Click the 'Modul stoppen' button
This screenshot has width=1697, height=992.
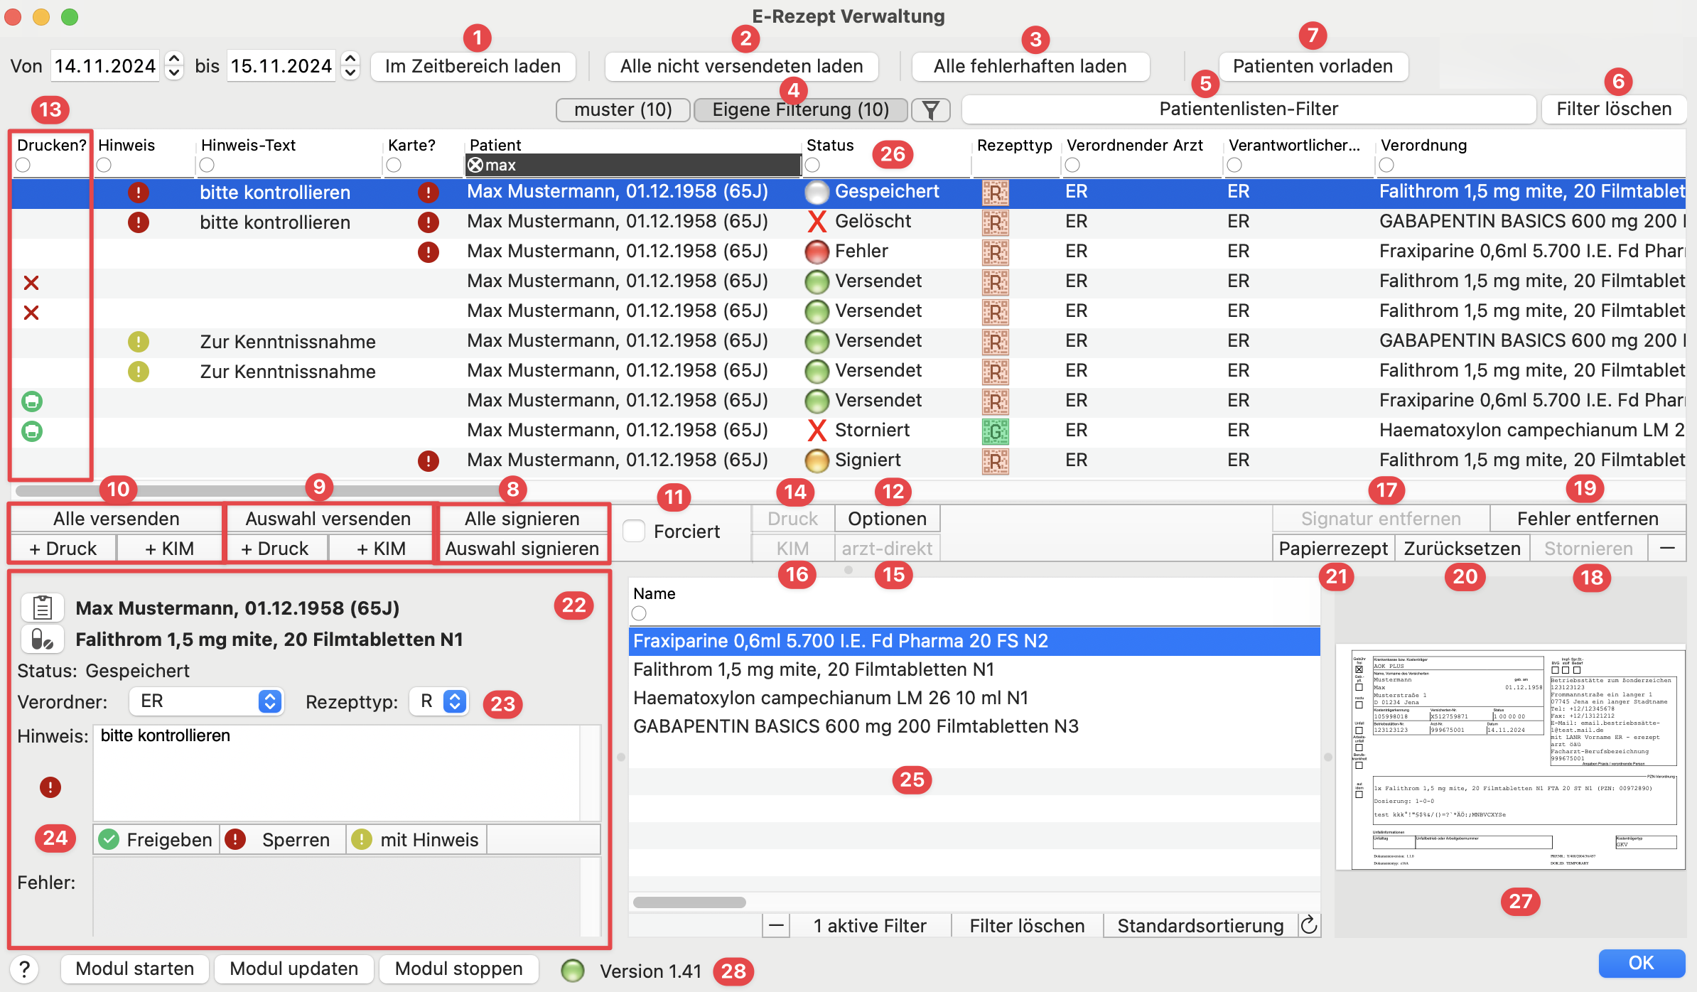(x=458, y=969)
